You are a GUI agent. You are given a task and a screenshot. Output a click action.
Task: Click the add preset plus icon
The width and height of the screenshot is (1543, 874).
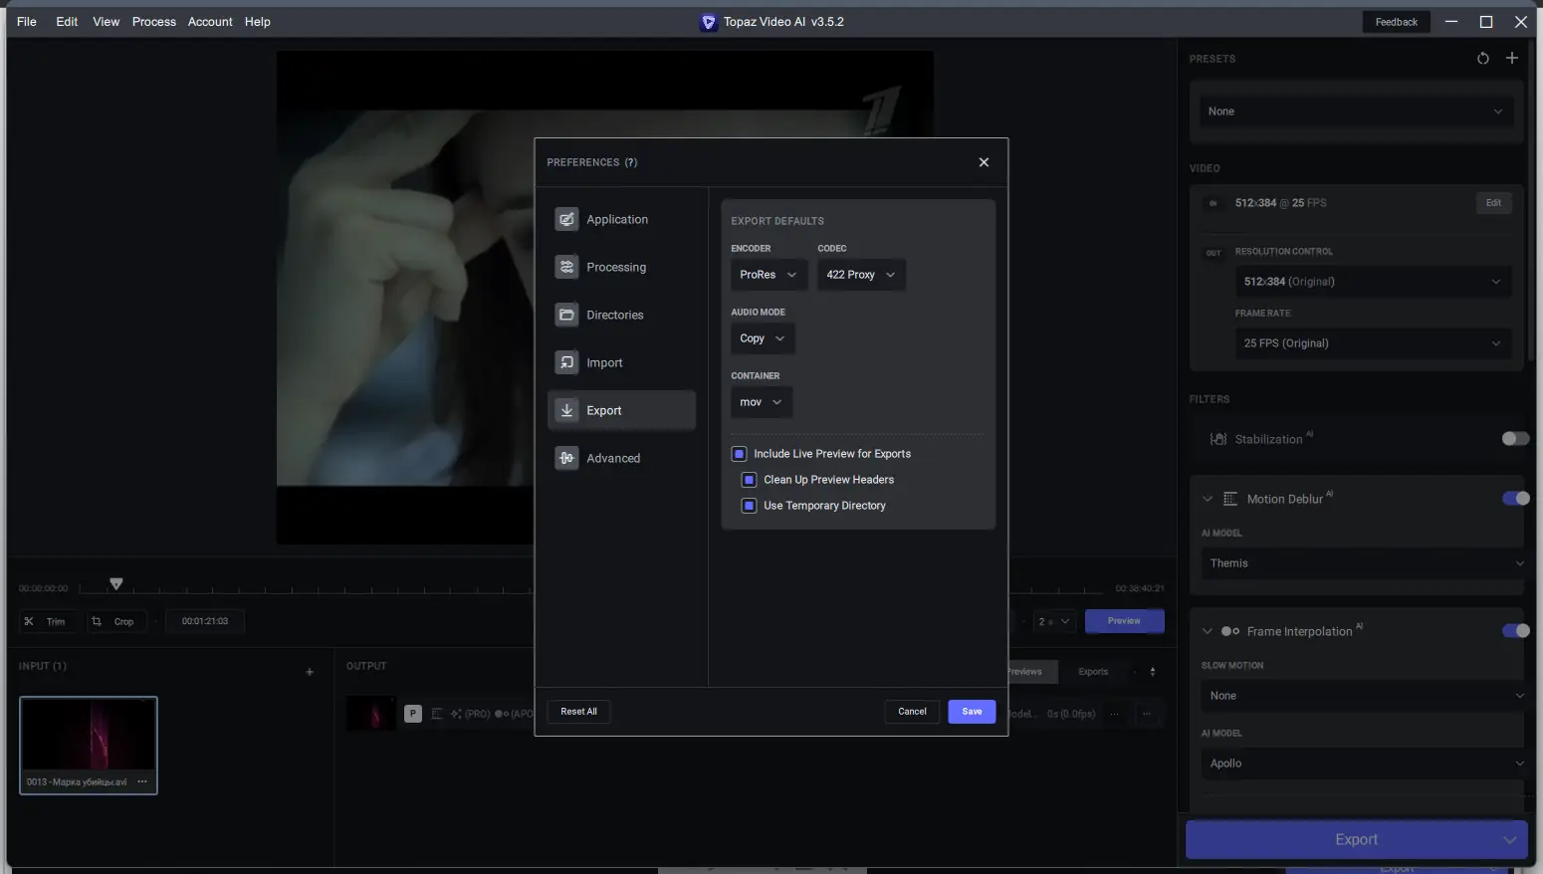pos(1513,58)
